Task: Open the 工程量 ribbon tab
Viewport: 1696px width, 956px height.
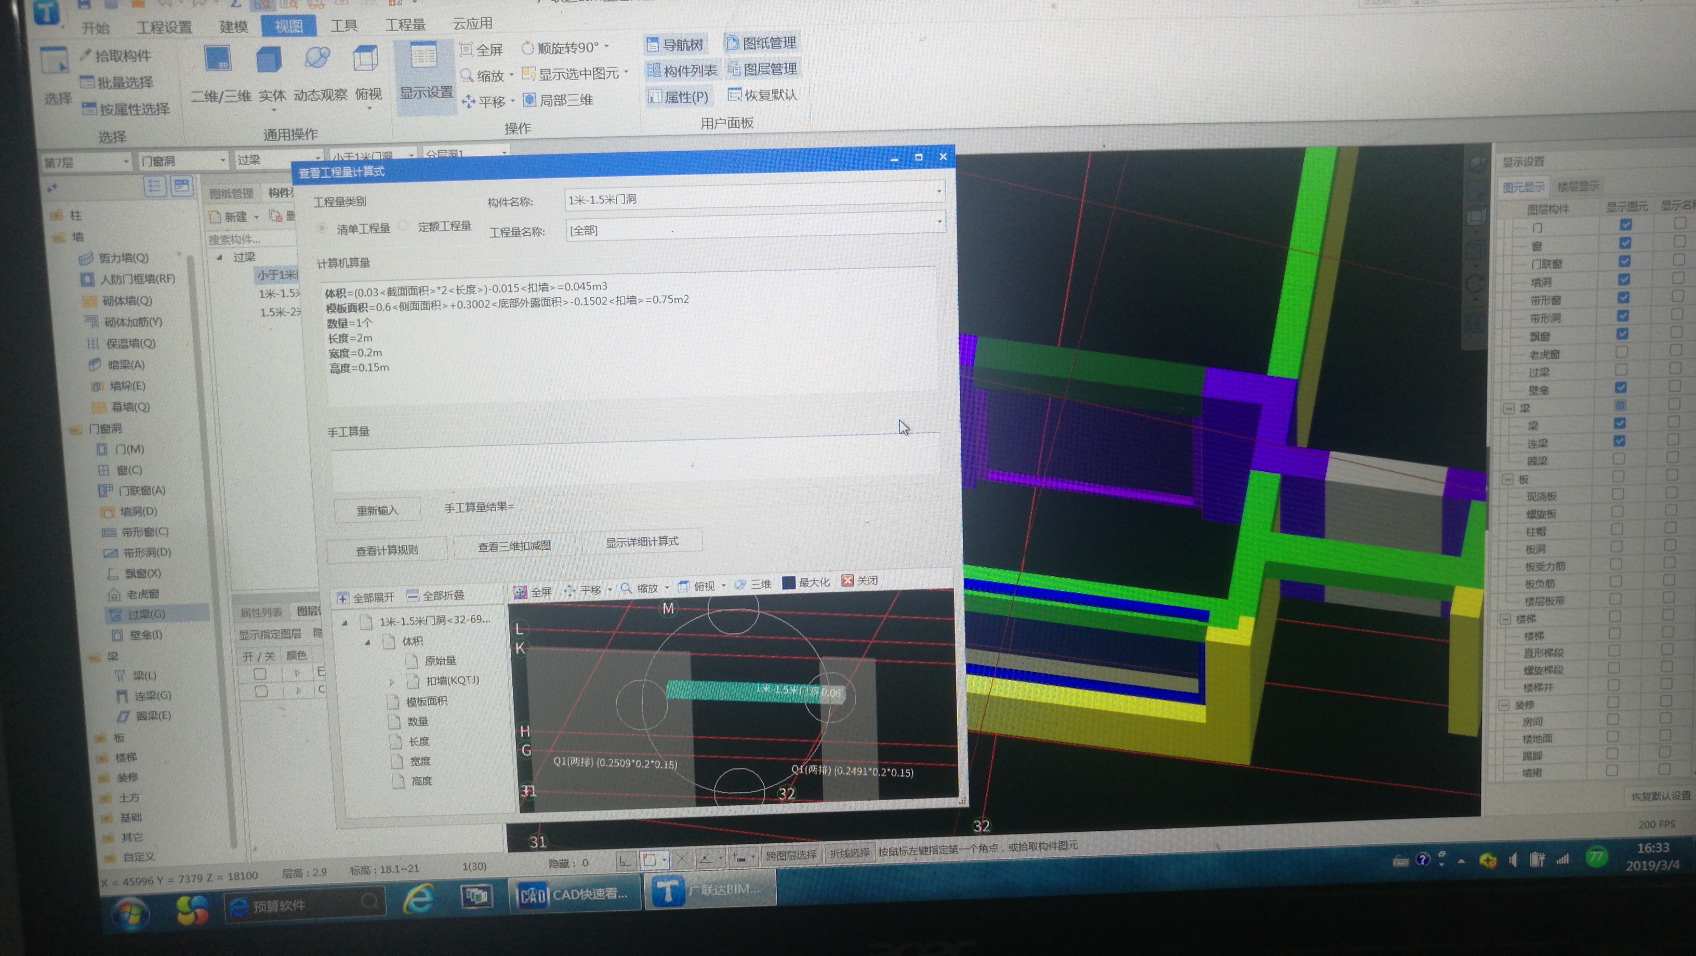Action: (405, 25)
